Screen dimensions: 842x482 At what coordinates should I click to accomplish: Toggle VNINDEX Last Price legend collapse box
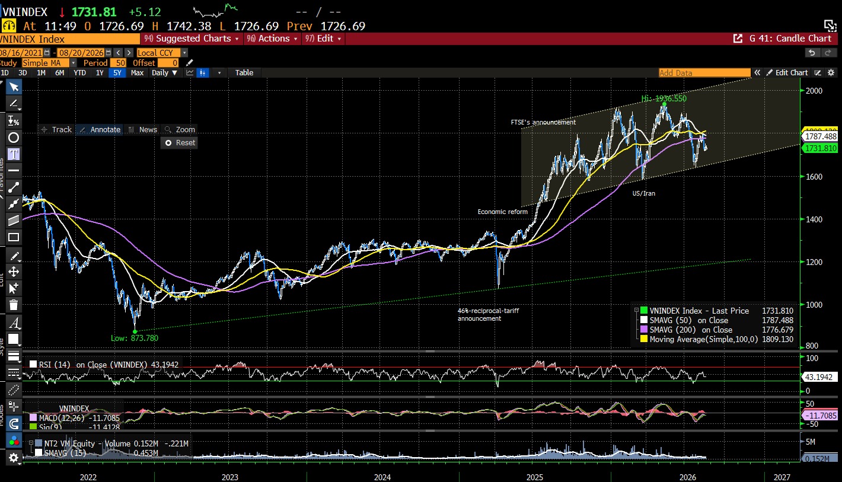tap(637, 311)
